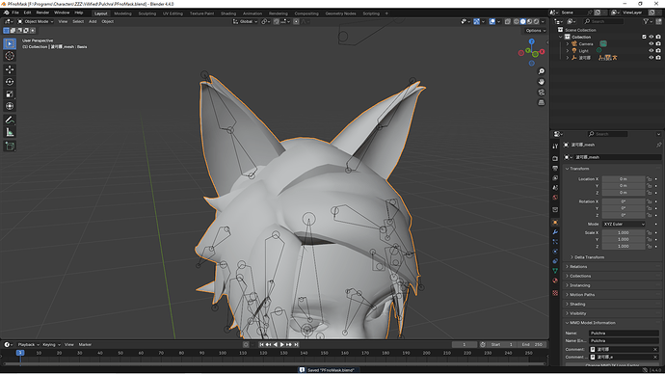Toggle render camera icon for Light
665x374 pixels.
tap(658, 50)
